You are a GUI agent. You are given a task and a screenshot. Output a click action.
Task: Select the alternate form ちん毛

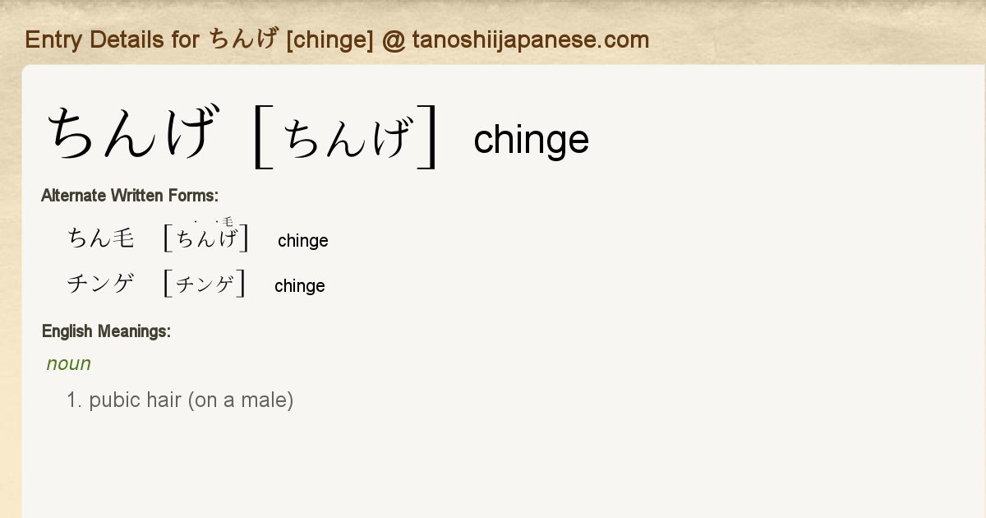(100, 238)
